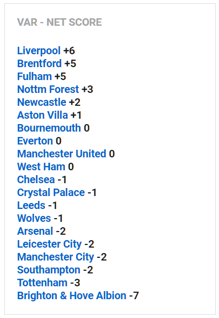Open the Crystal Palace link
Screen dimensions: 219x318
pos(51,193)
